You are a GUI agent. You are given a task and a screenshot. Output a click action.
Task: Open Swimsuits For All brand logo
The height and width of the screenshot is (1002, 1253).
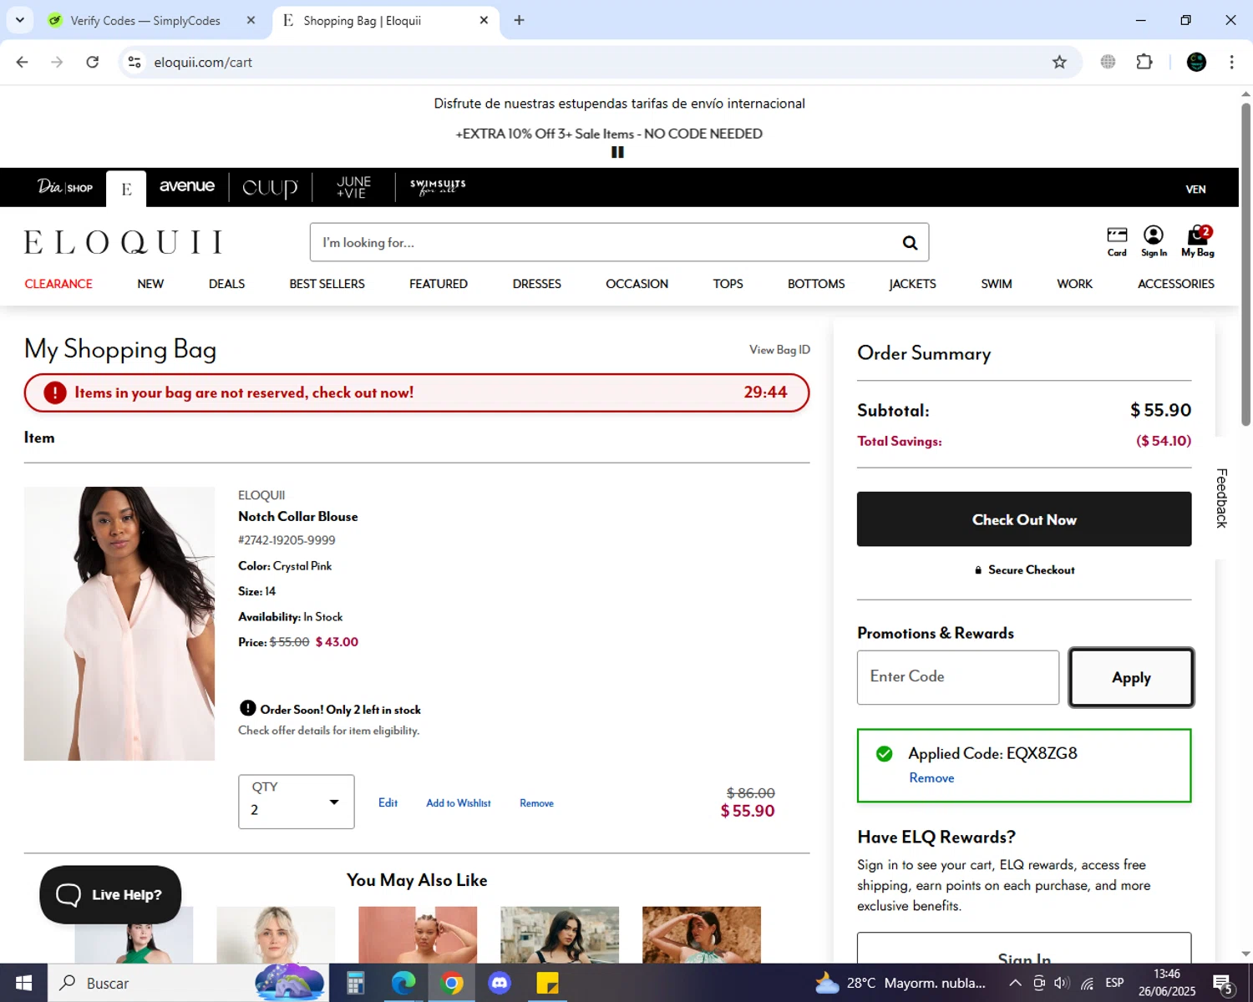click(x=438, y=187)
